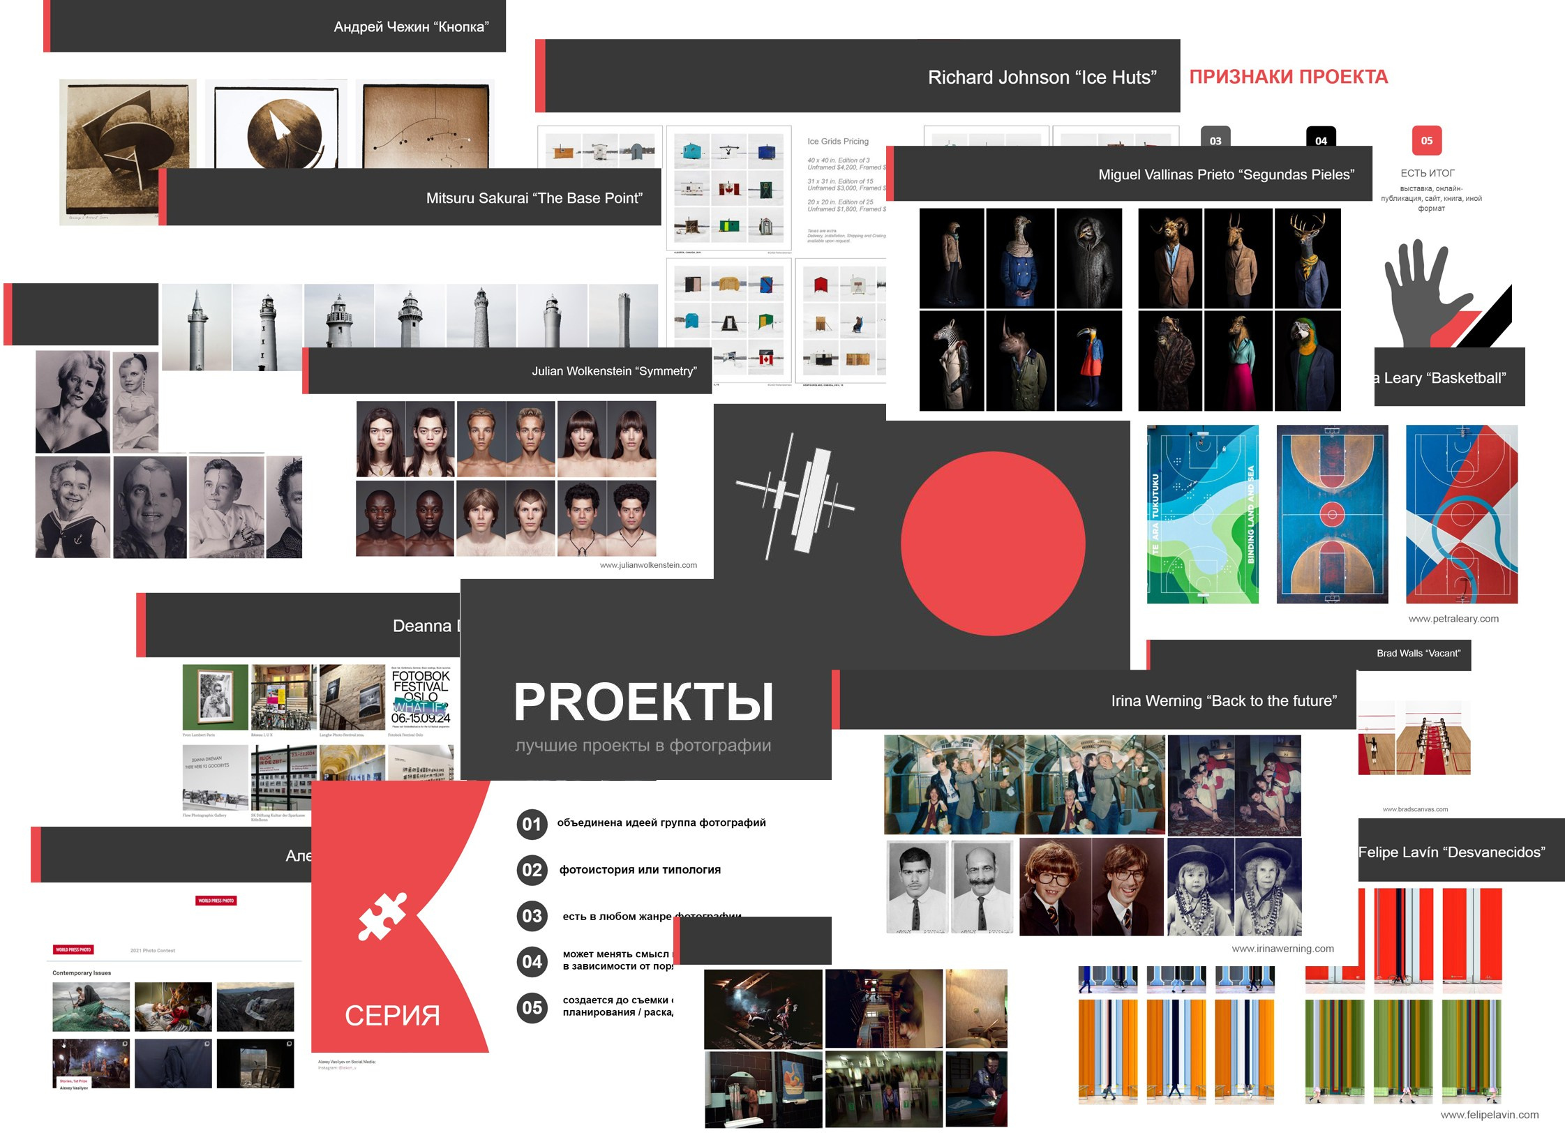The height and width of the screenshot is (1135, 1565).
Task: Click the big PROEКТЫ title text
Action: 643,702
